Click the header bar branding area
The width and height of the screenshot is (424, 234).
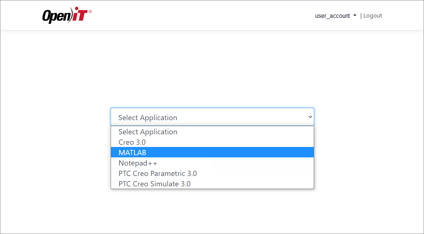(66, 15)
